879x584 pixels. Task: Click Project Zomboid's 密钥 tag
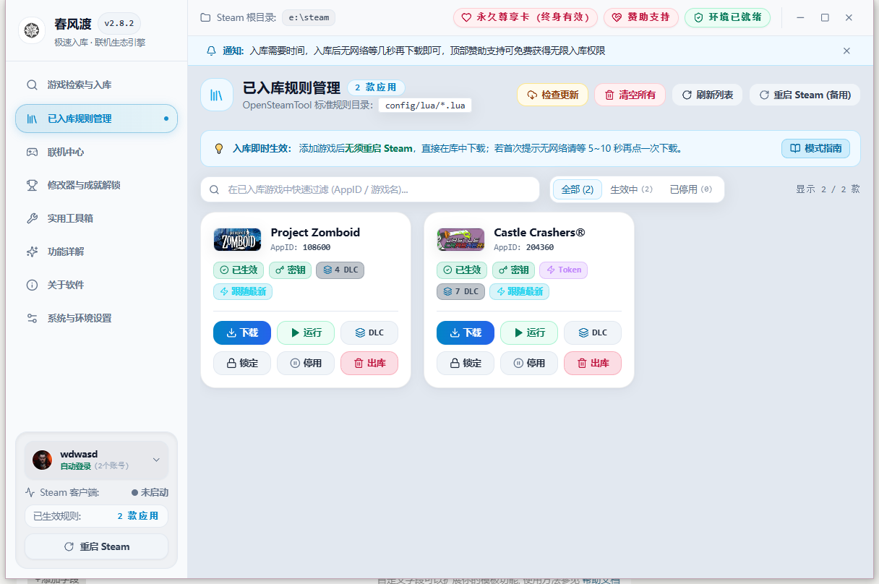coord(291,270)
